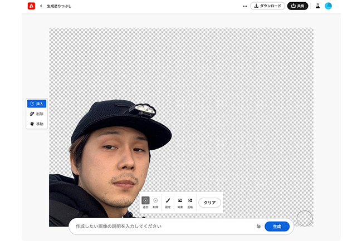Click the 共有 share button
Viewport: 362px width, 241px height.
pos(297,6)
